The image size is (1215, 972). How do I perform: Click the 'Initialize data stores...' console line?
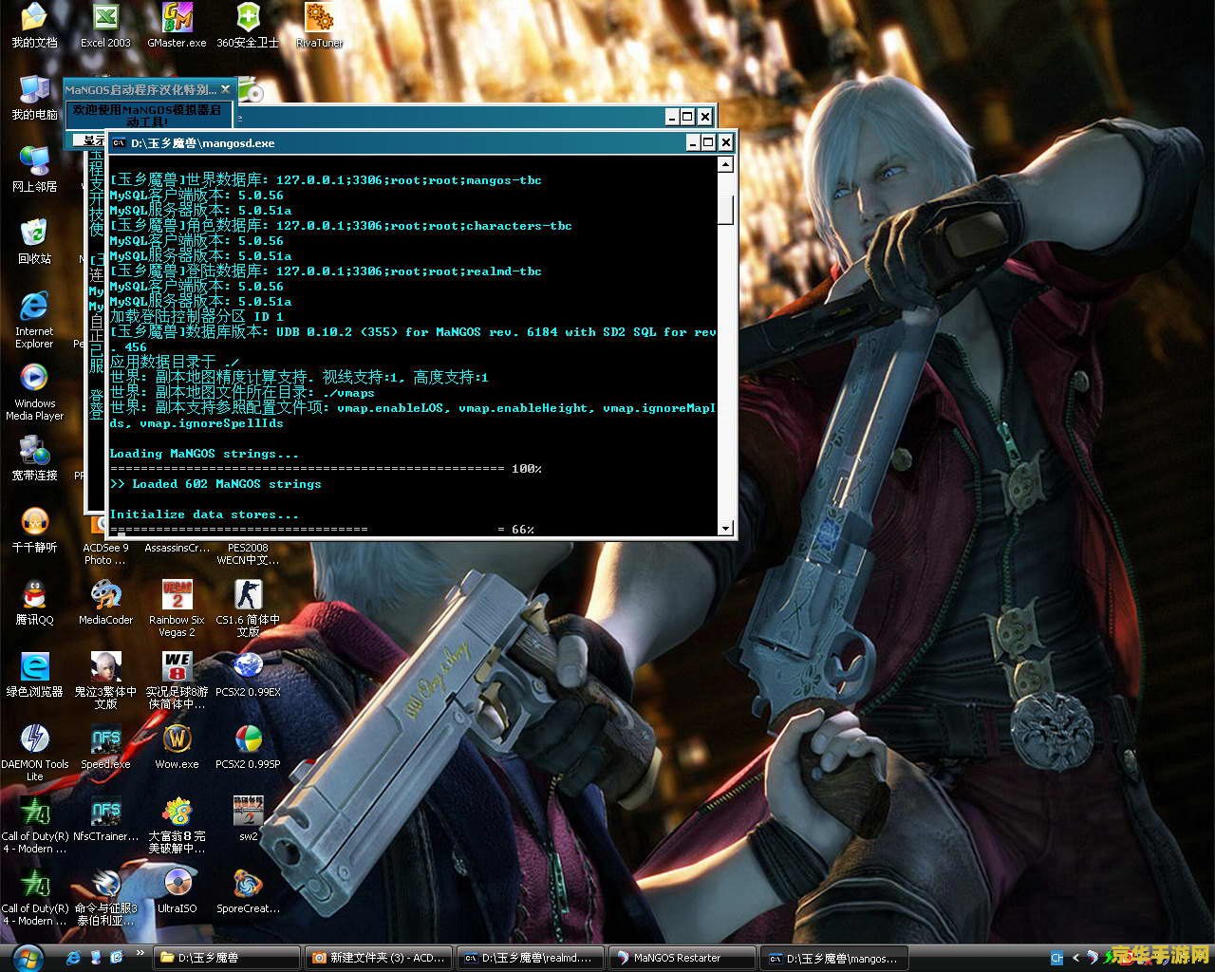point(204,514)
